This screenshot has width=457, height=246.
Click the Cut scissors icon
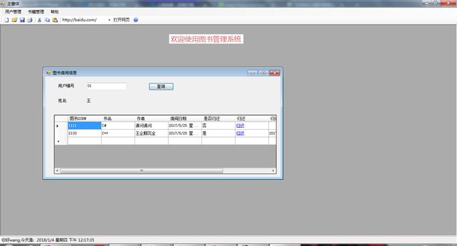point(39,20)
